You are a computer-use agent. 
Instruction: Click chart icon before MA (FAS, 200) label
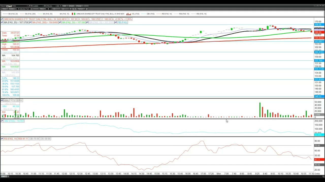click(x=30, y=22)
